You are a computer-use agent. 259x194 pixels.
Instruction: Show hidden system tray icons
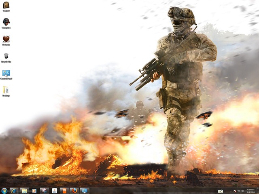[231, 191]
